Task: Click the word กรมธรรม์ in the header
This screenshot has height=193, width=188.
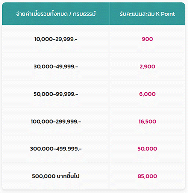Action: tap(84, 14)
